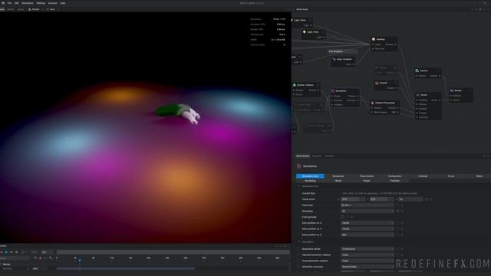Image resolution: width=491 pixels, height=276 pixels.
Task: Click the Voxel size value slider
Action: 367,205
